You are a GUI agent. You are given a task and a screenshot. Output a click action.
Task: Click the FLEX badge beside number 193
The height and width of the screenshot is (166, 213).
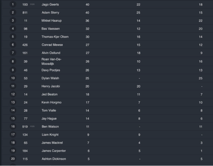coord(32,5)
